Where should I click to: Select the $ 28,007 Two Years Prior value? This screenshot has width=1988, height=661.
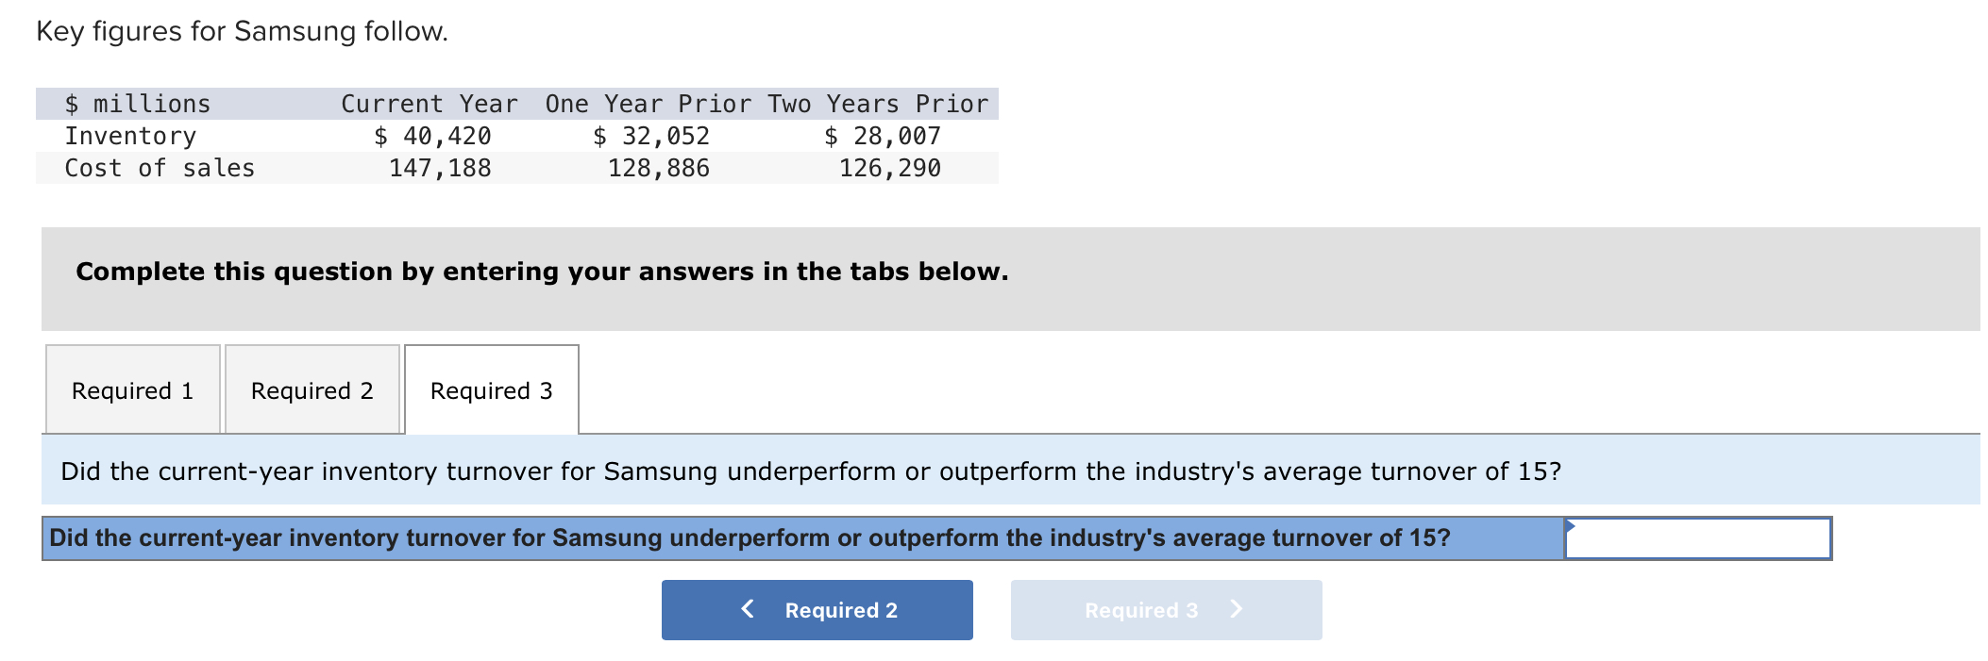(883, 136)
